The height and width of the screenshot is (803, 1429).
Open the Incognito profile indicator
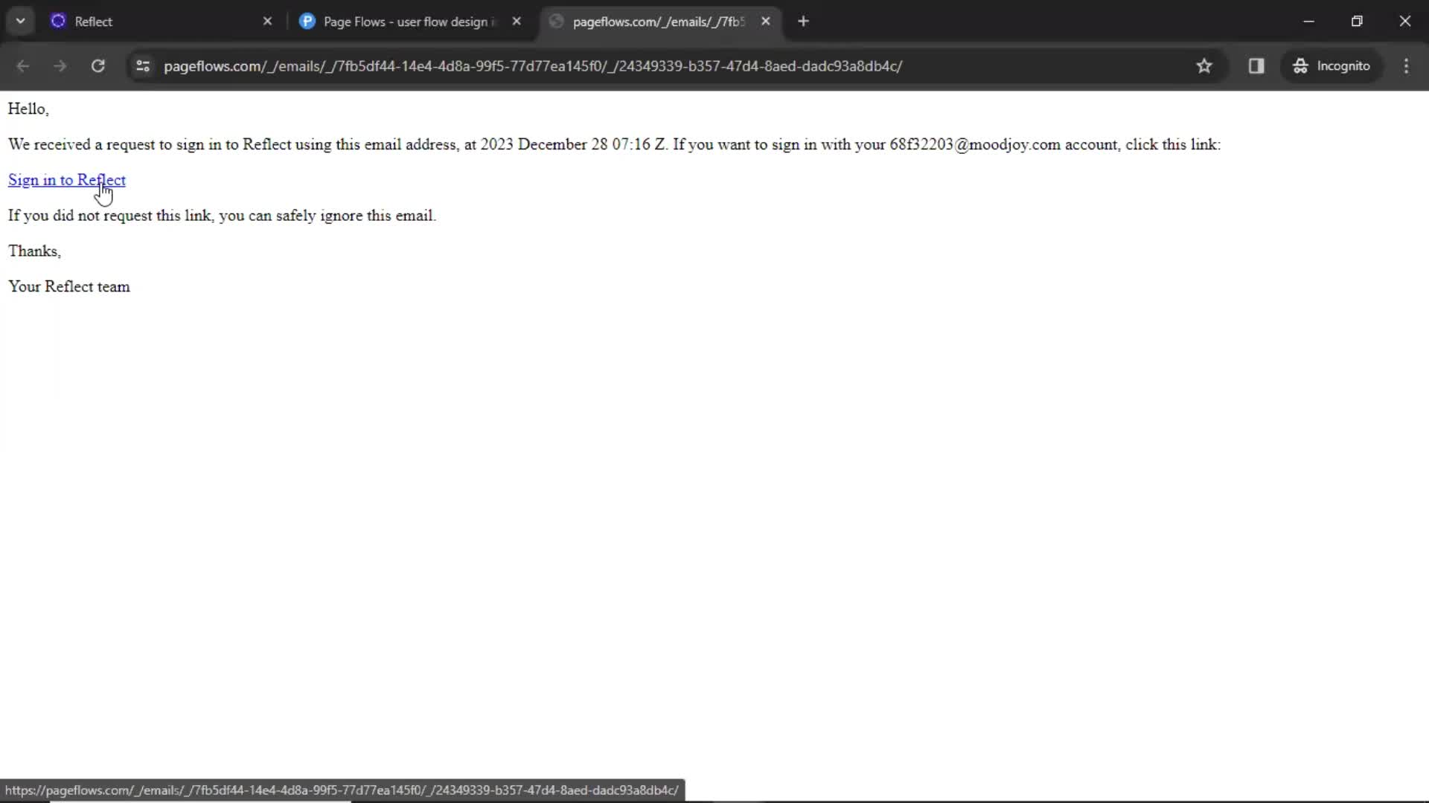coord(1331,66)
